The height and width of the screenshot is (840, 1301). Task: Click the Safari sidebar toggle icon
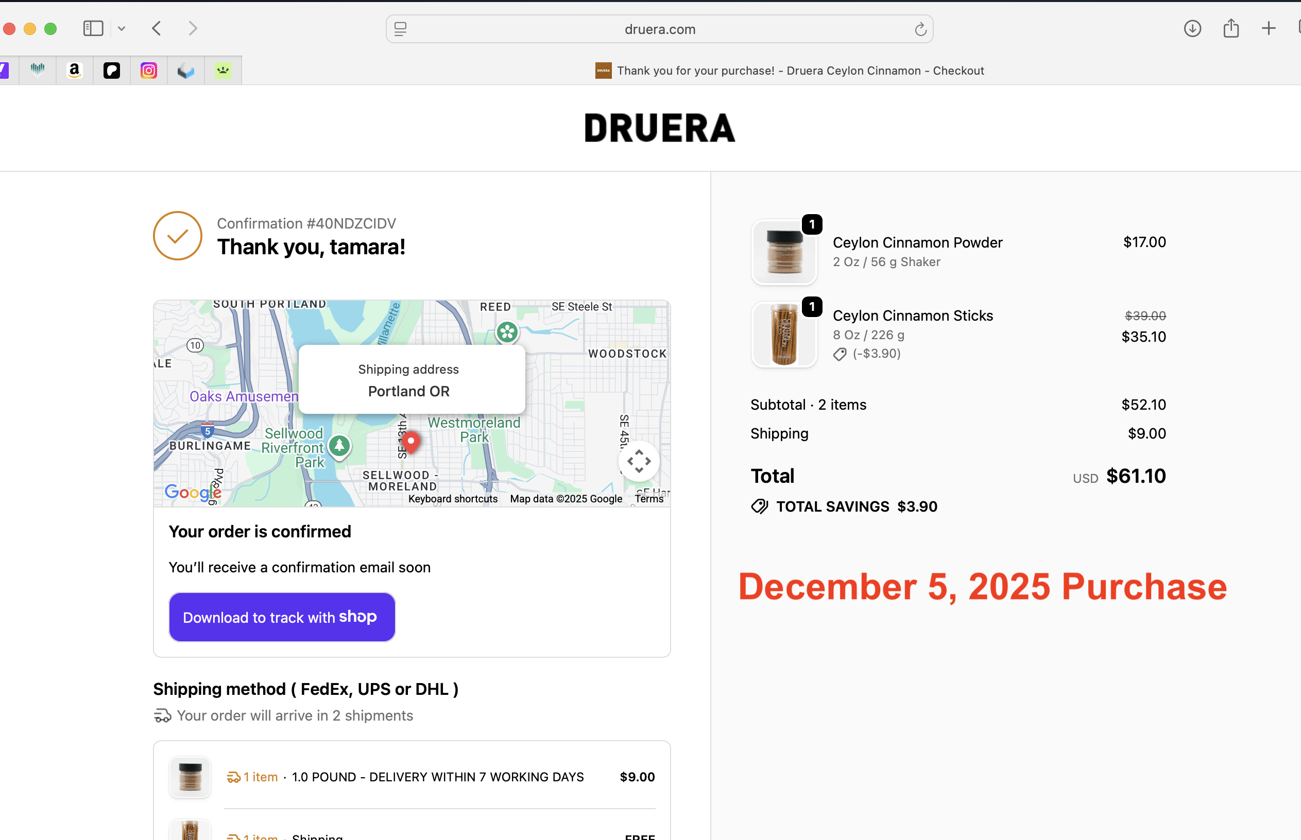(93, 28)
